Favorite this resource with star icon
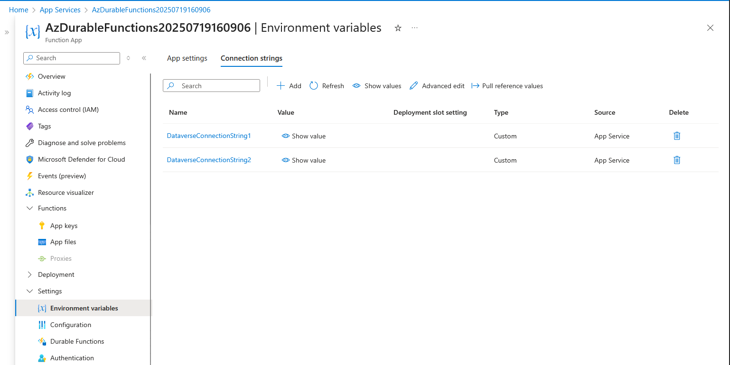The height and width of the screenshot is (365, 730). coord(398,28)
